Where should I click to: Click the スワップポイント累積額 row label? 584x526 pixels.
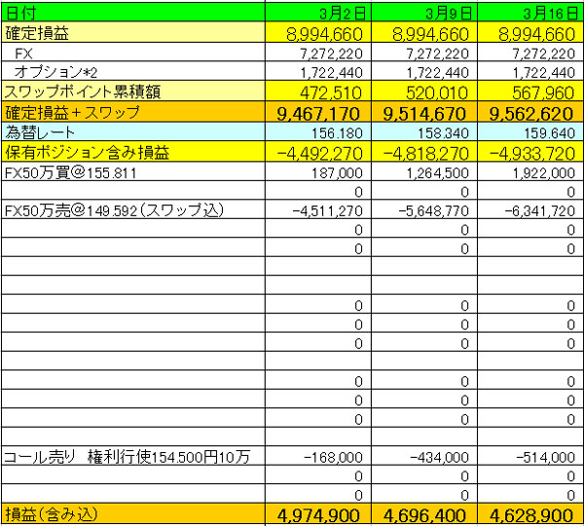82,91
